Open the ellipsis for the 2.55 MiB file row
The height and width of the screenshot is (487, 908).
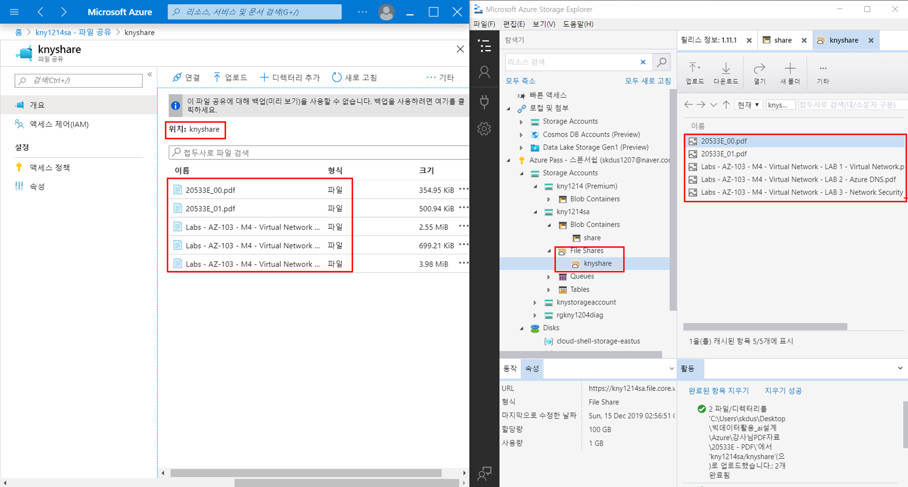click(463, 227)
